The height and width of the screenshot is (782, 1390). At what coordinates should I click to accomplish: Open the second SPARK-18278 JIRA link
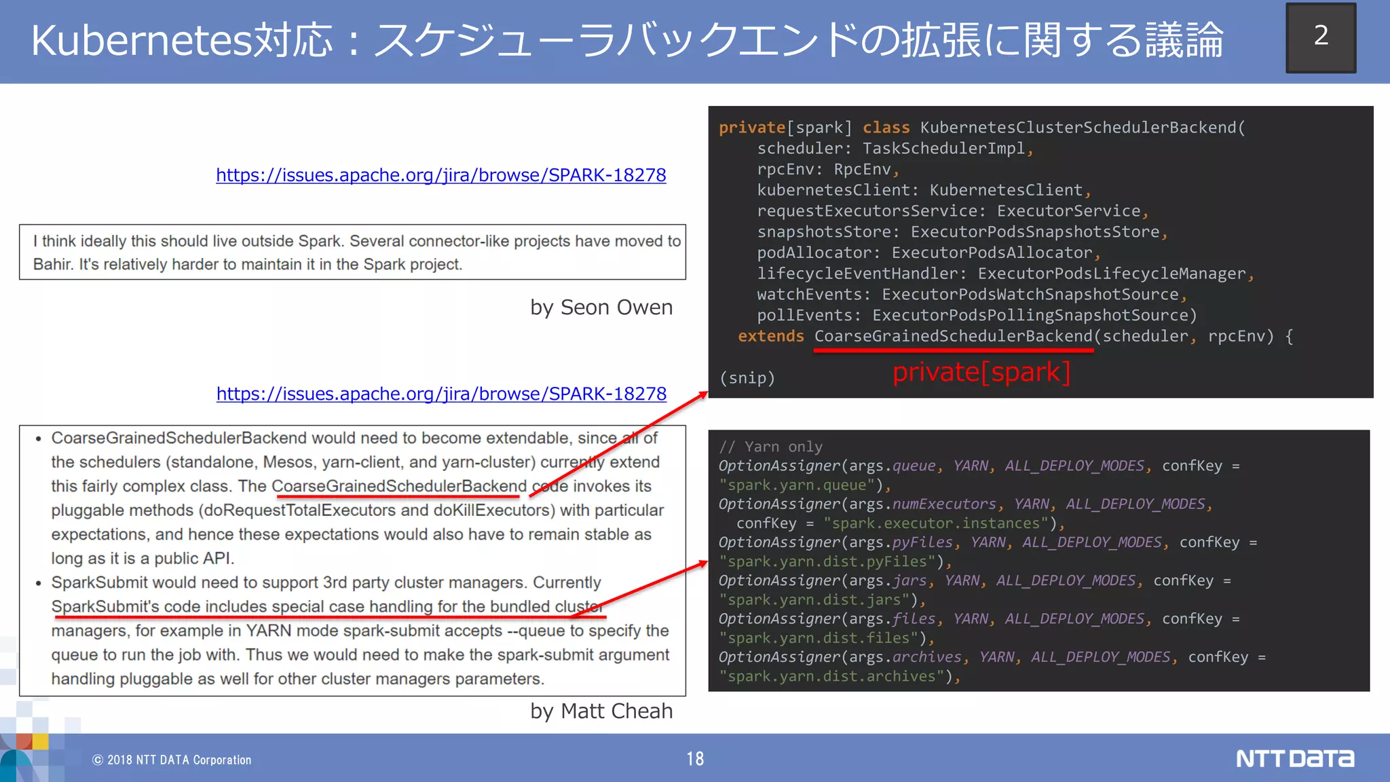tap(441, 394)
